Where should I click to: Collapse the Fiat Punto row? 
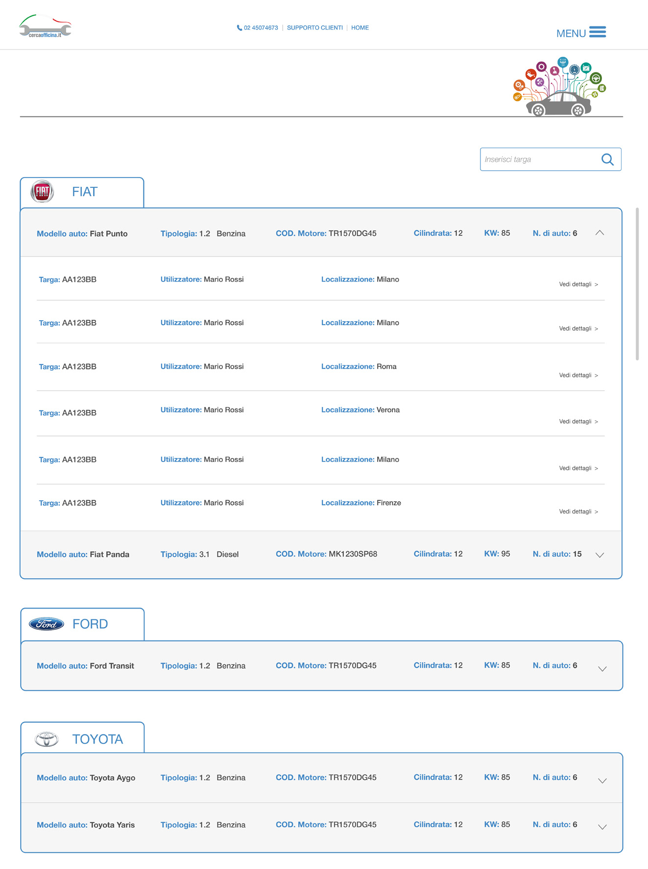(x=600, y=233)
